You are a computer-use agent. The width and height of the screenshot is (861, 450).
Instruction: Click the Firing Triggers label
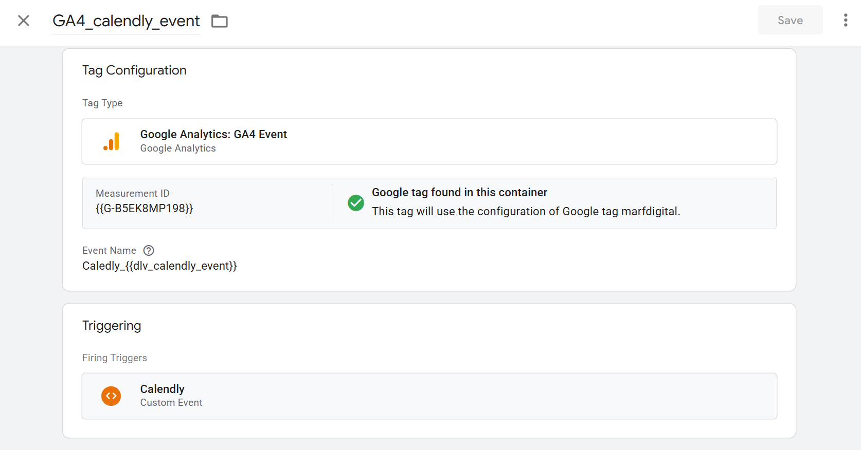(x=115, y=358)
